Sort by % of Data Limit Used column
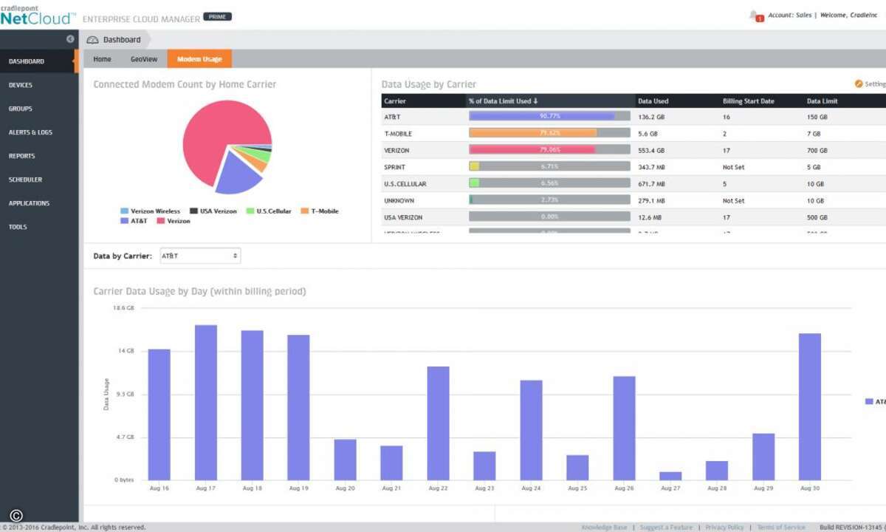The height and width of the screenshot is (532, 886). point(550,101)
